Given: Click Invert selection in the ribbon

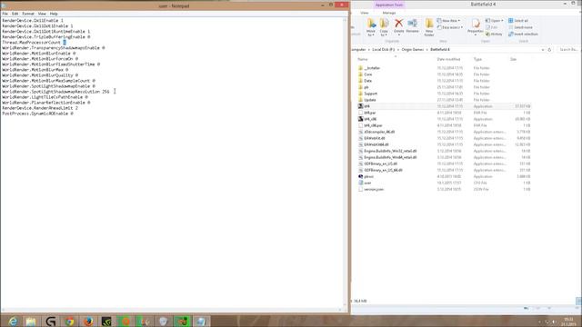Looking at the screenshot, I should [523, 35].
